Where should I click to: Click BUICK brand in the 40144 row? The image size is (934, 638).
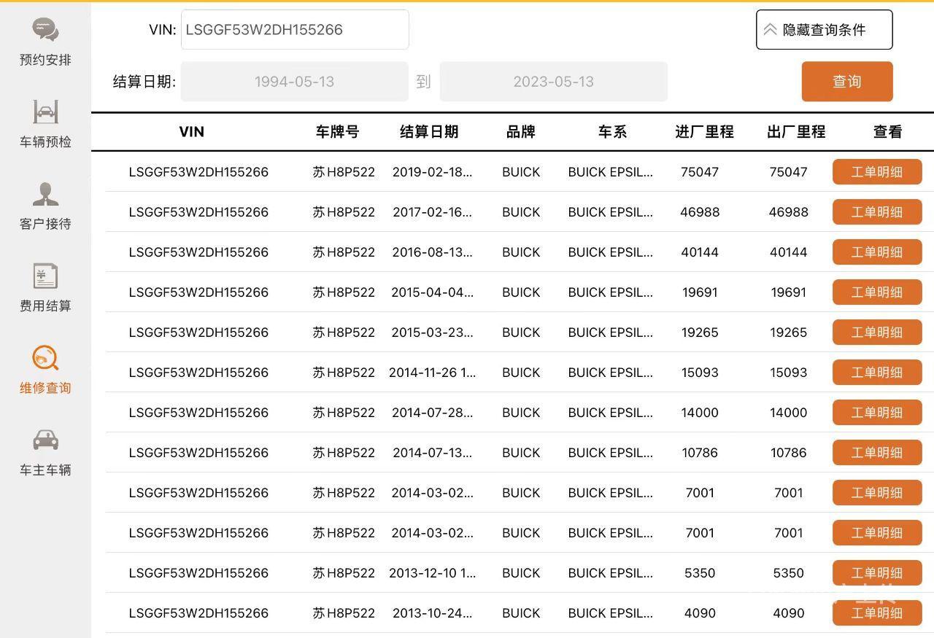tap(521, 252)
